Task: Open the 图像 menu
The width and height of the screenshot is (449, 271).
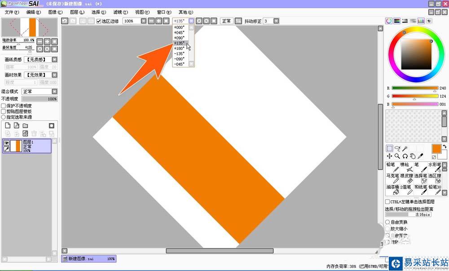Action: click(55, 12)
